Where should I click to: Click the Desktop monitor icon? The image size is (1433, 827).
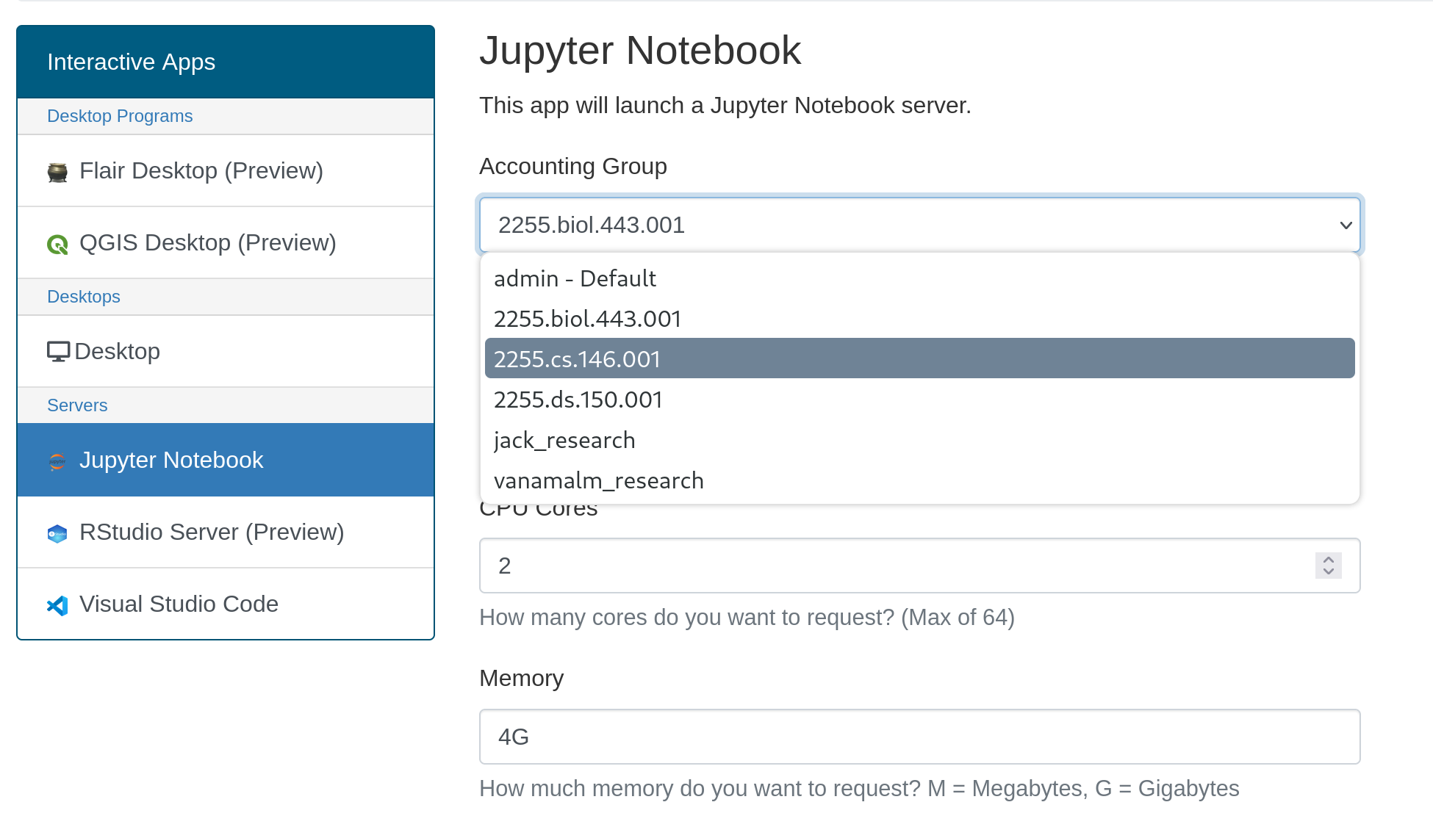point(58,350)
